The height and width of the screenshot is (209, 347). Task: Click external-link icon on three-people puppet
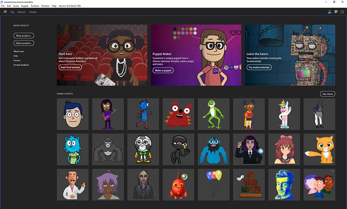click(332, 171)
